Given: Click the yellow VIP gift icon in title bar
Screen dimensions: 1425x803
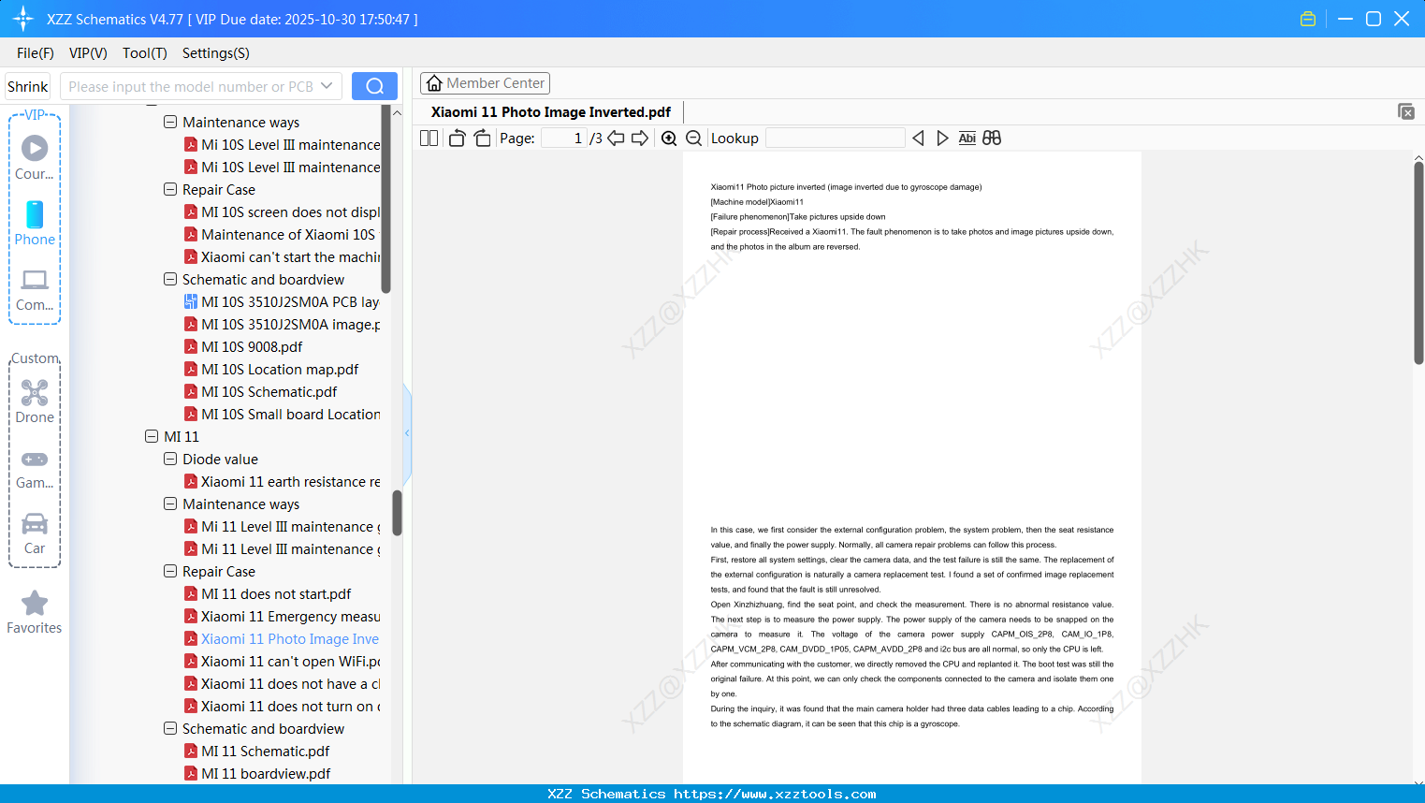Looking at the screenshot, I should tap(1308, 19).
